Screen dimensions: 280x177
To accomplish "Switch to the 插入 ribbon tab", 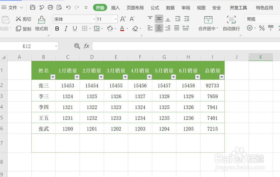I will pos(115,8).
